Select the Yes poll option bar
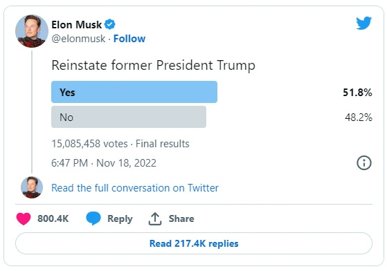The image size is (387, 271). (x=134, y=92)
